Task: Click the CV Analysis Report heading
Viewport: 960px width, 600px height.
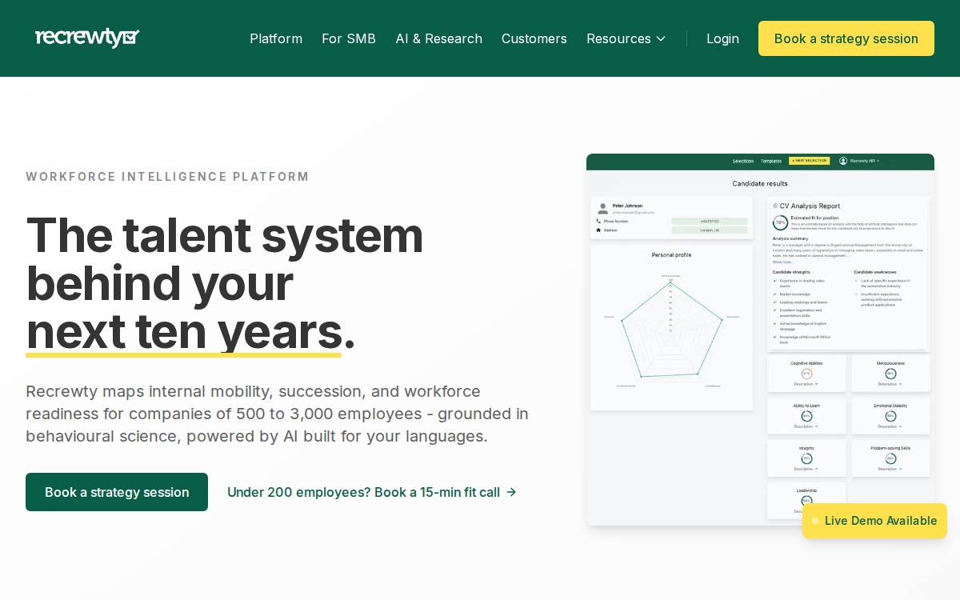Action: [810, 206]
